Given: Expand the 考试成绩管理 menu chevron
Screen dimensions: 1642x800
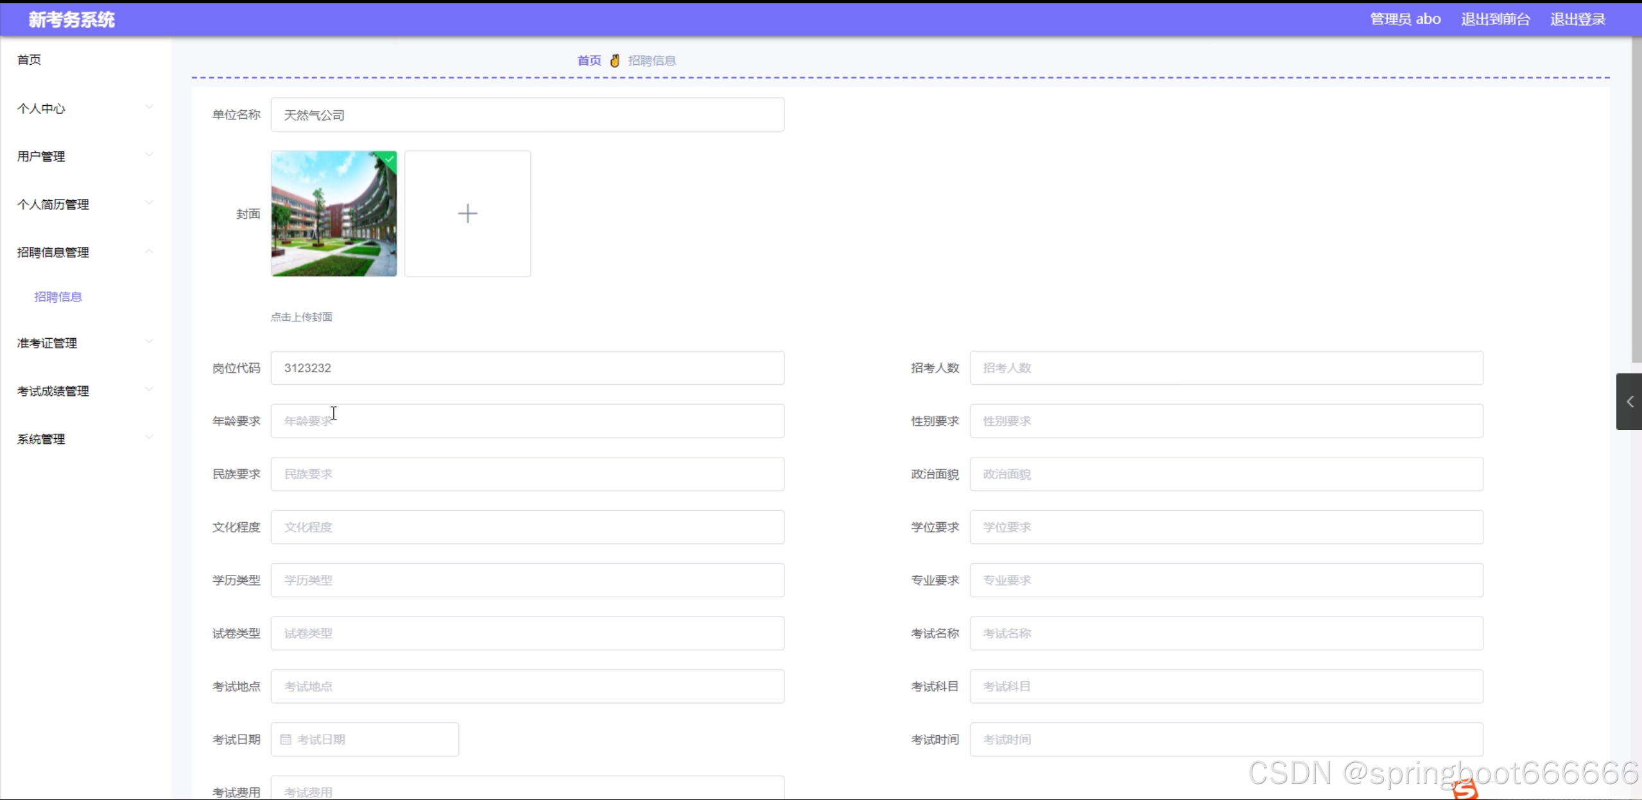Looking at the screenshot, I should pyautogui.click(x=149, y=389).
